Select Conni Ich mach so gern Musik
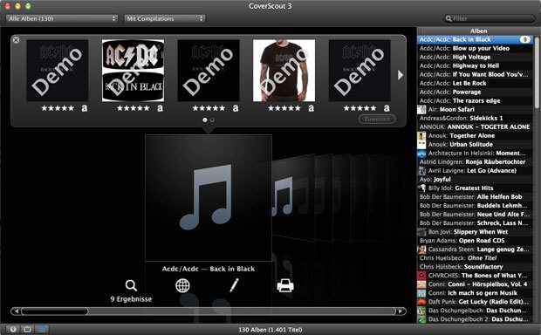 tap(475, 293)
